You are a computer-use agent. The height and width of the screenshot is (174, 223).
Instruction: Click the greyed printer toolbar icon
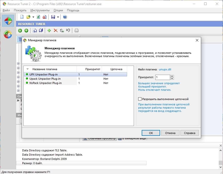coord(77,30)
